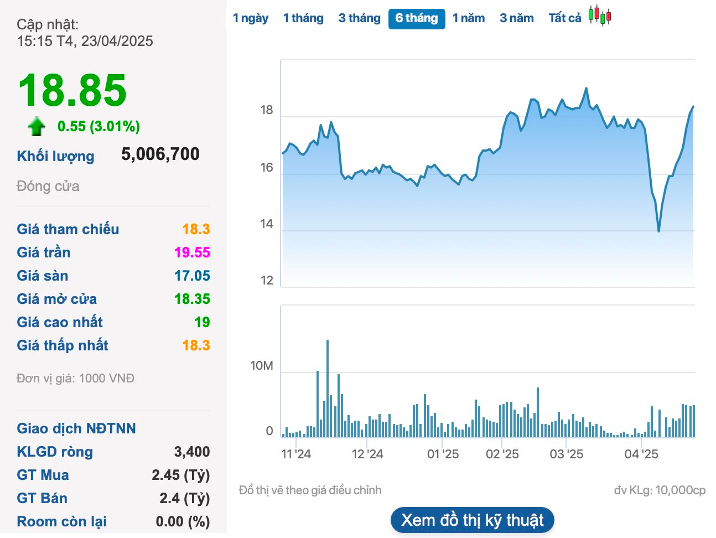Click the Khối lượng label
716x538 pixels.
click(55, 156)
